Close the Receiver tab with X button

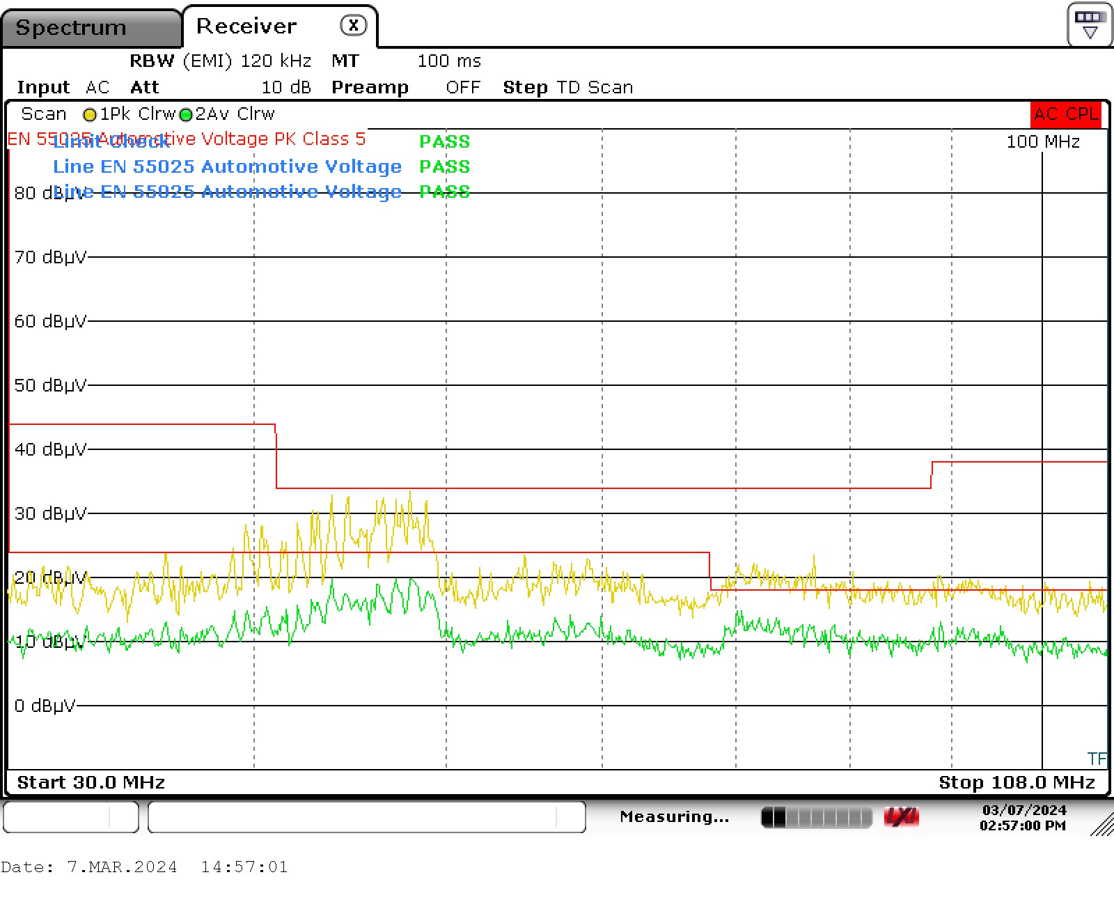coord(353,26)
